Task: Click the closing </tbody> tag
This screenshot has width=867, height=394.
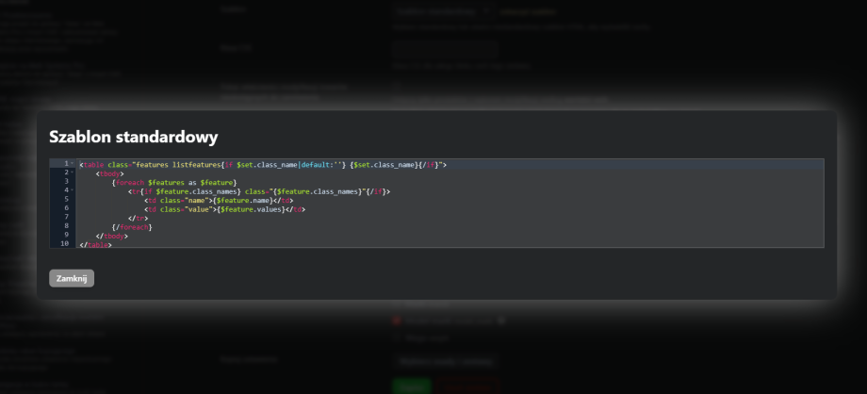Action: [x=111, y=236]
